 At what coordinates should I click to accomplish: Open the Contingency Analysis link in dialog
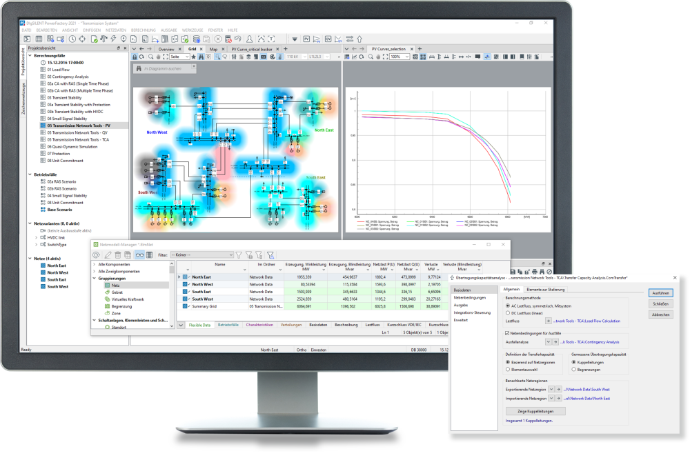[590, 342]
